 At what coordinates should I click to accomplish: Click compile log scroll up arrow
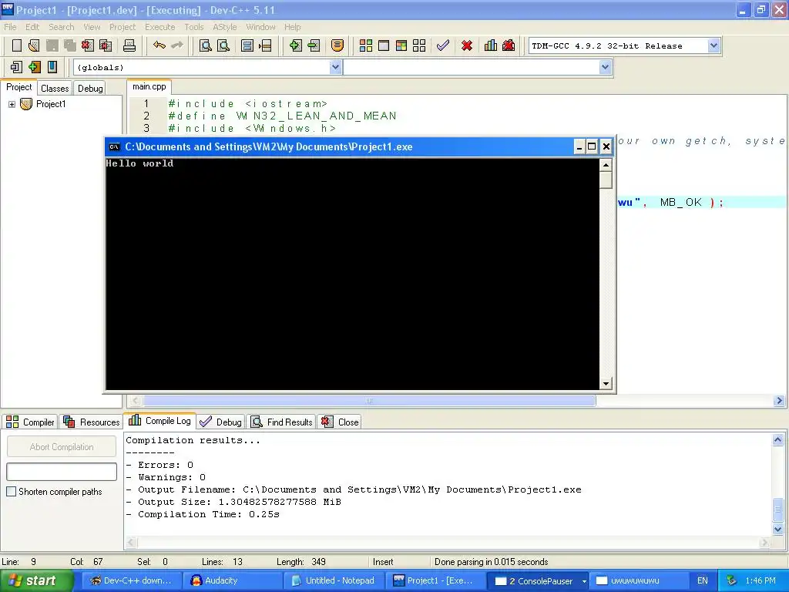[778, 440]
